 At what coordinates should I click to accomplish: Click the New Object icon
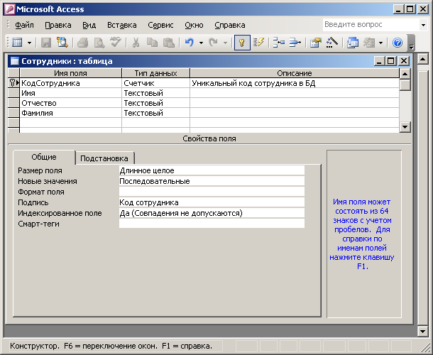click(x=369, y=43)
